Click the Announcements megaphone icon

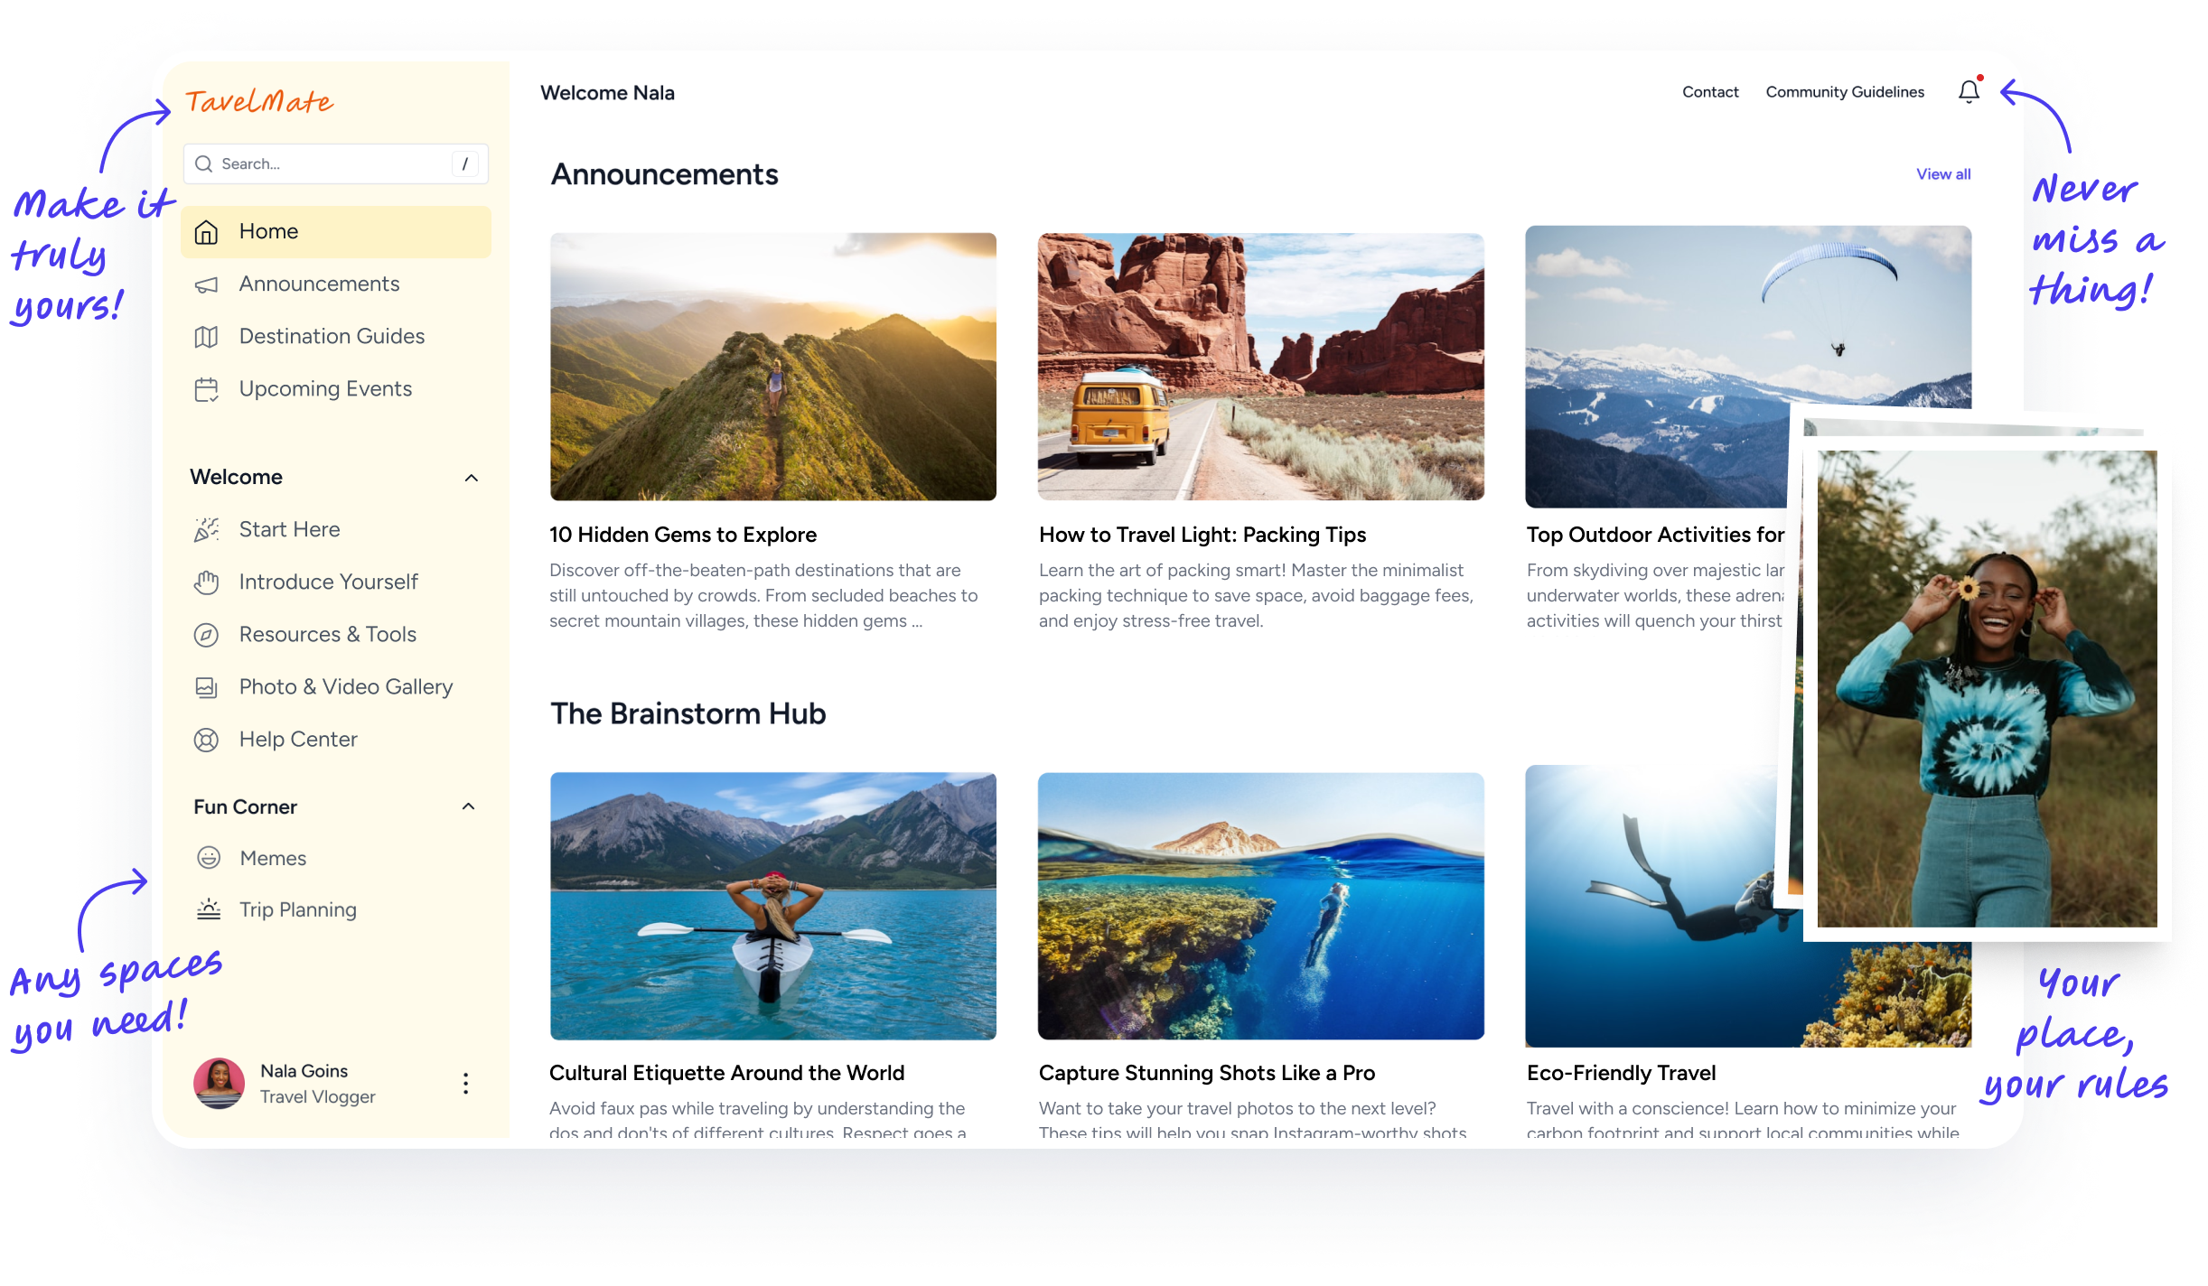(206, 284)
